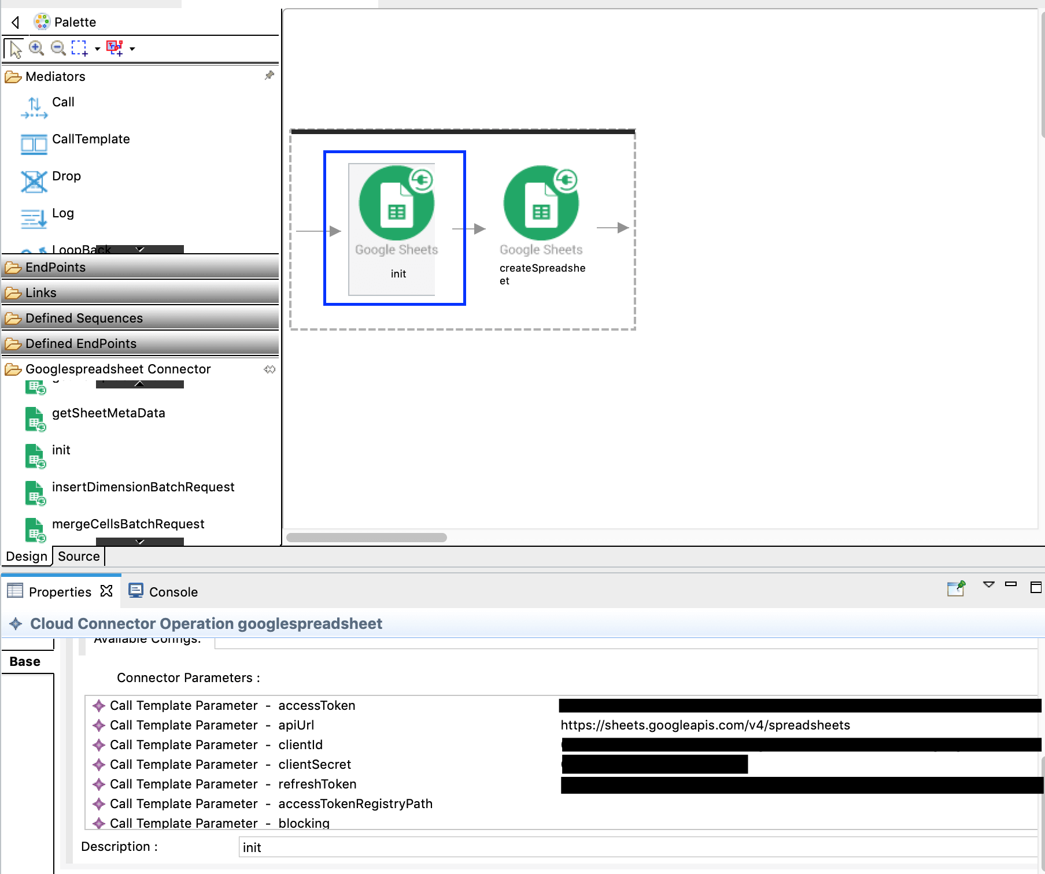Open the Console view tab
Viewport: 1045px width, 874px height.
pyautogui.click(x=163, y=591)
